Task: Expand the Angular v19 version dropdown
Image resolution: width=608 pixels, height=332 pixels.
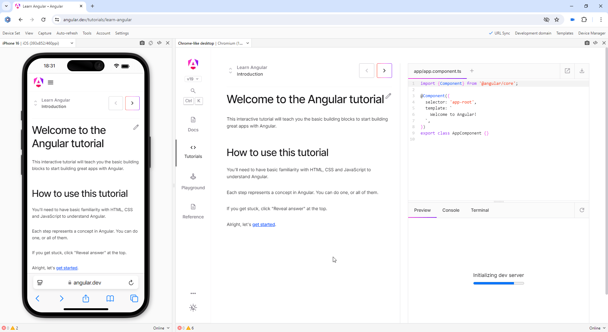Action: tap(193, 79)
